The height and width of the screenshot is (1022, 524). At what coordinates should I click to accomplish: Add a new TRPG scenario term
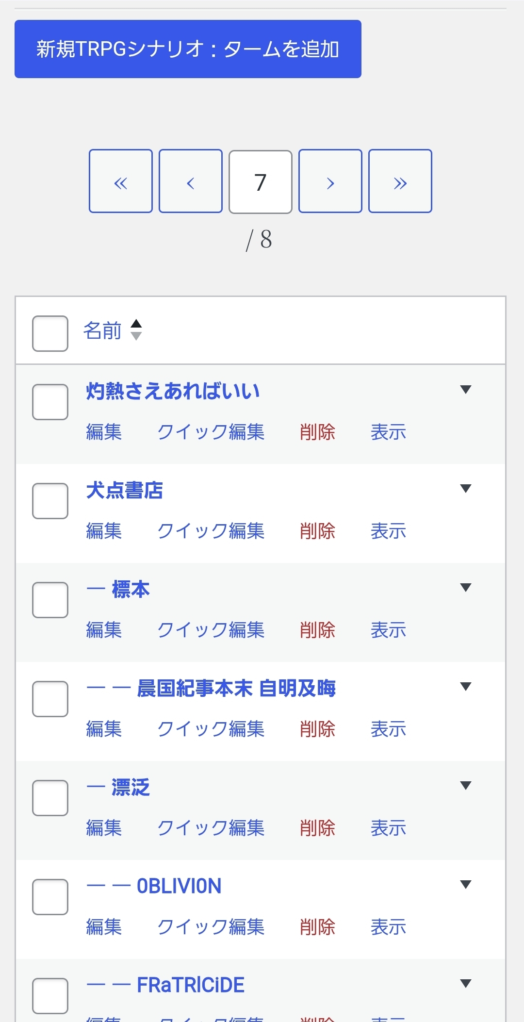(188, 49)
